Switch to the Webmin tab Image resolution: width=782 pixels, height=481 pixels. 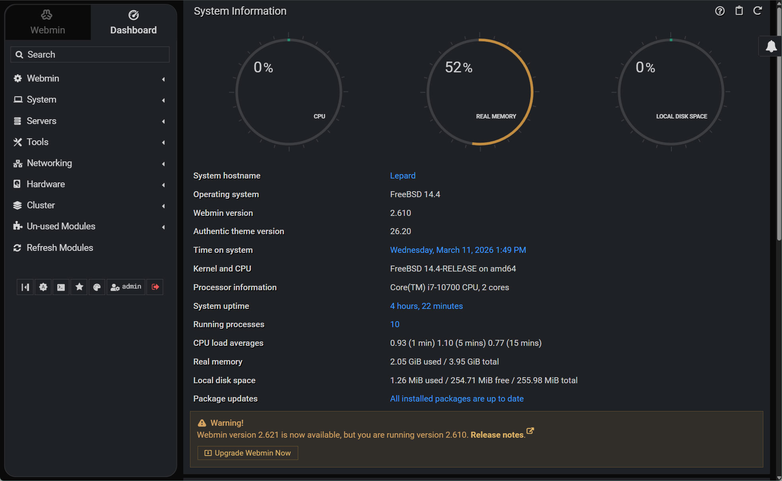[x=47, y=22]
